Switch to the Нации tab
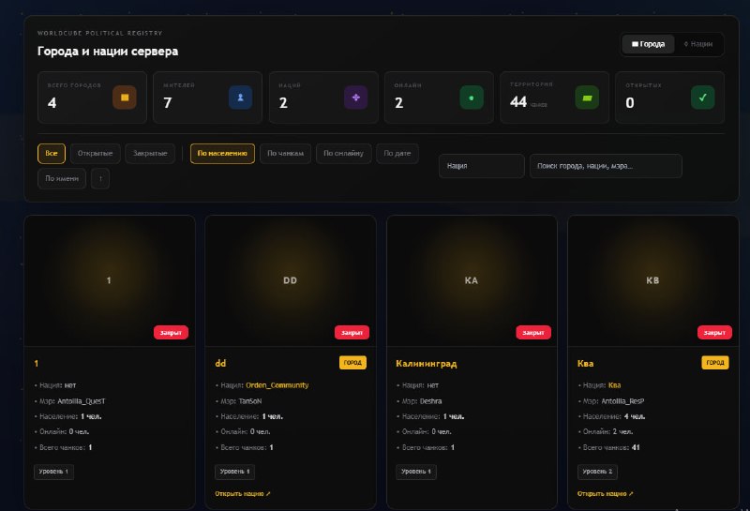This screenshot has height=511, width=750. [698, 44]
